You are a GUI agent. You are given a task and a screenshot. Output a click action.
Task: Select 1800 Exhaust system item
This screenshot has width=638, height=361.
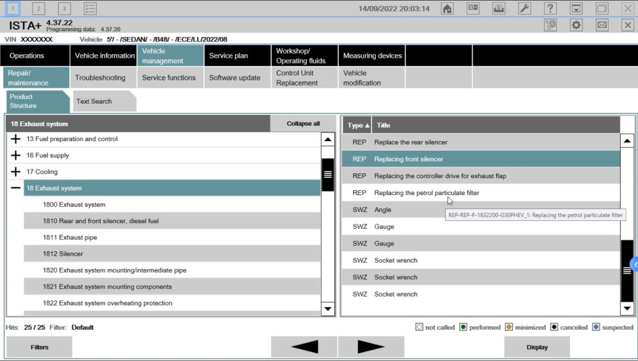[x=172, y=204]
